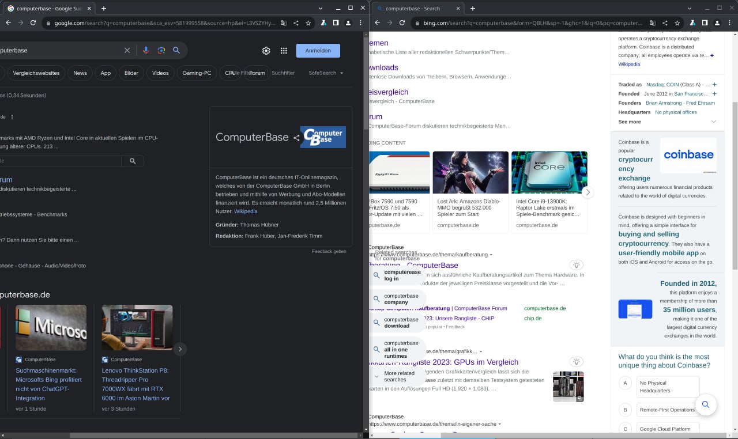Open tab search dropdown in Google window
Image resolution: width=738 pixels, height=439 pixels.
[321, 8]
